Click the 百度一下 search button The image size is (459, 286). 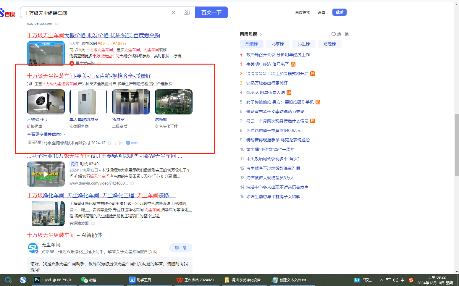pos(211,12)
